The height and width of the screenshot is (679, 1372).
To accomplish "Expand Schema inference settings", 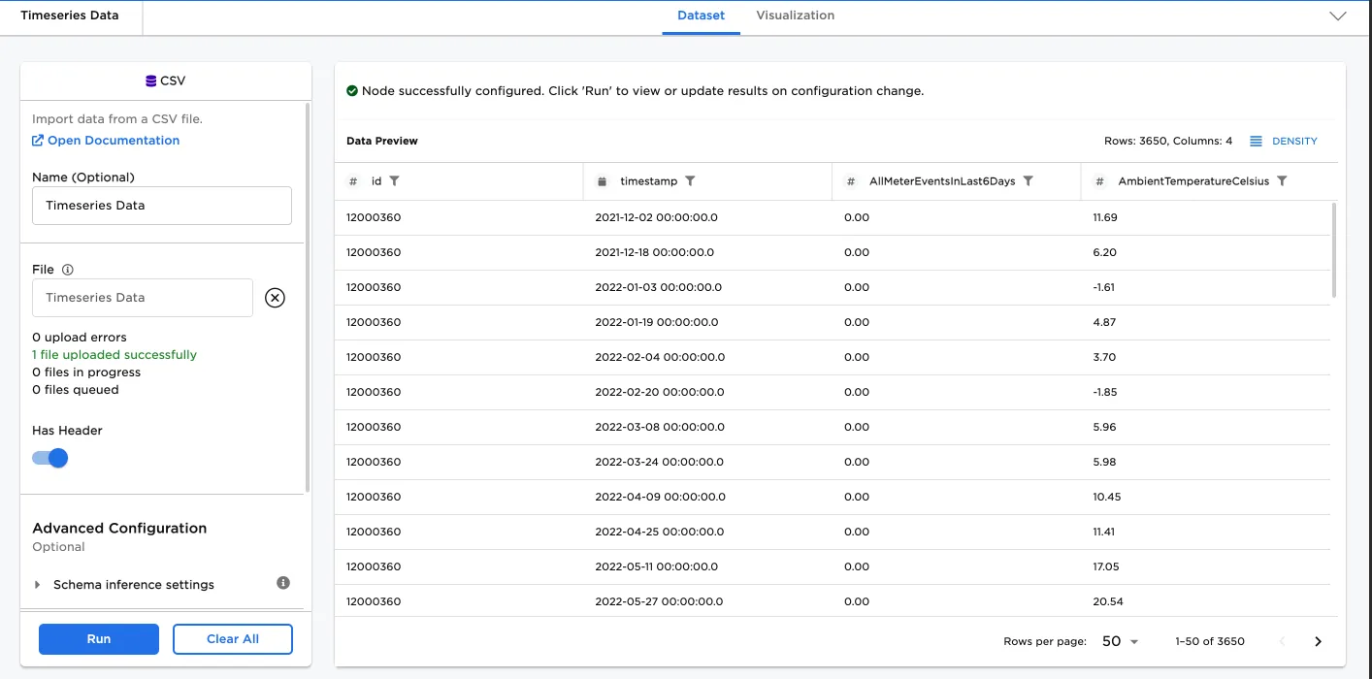I will 38,585.
